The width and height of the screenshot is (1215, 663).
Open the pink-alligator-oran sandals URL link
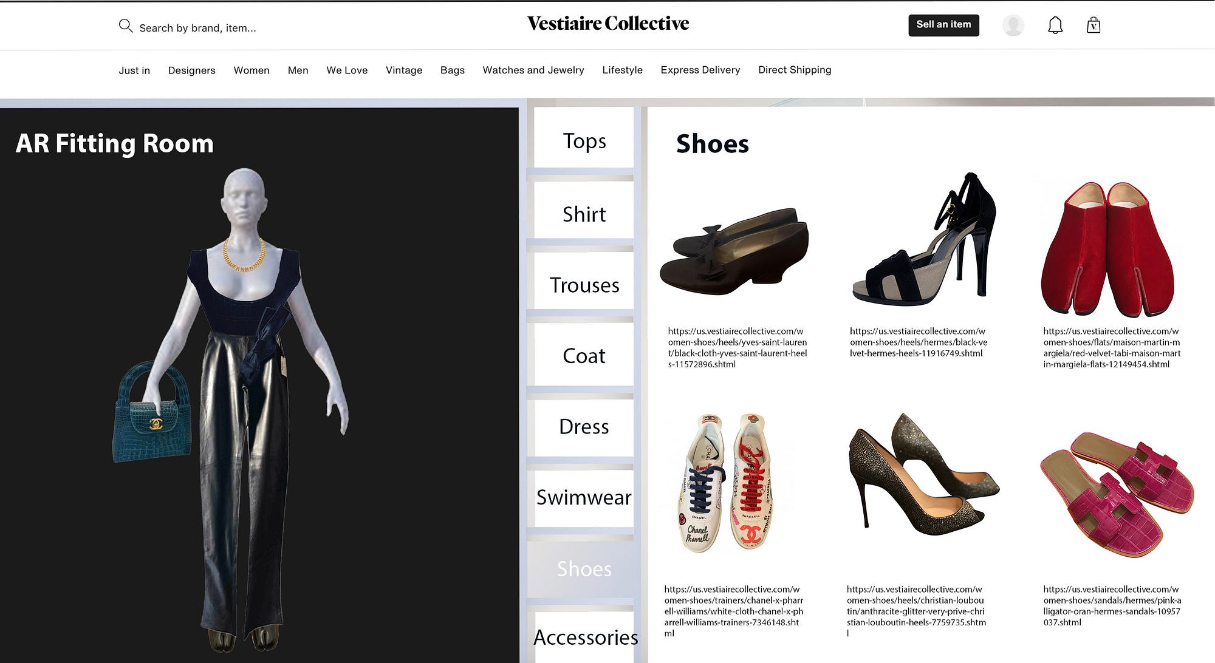point(1112,606)
